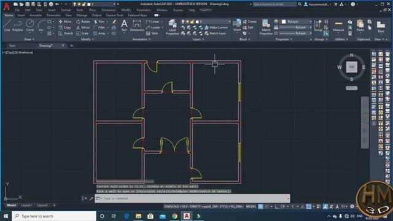The image size is (393, 221).
Task: Expand the Layers panel
Action: pyautogui.click(x=198, y=39)
